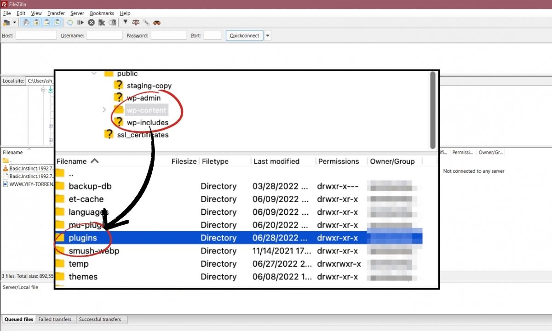The image size is (552, 331).
Task: Open filename filters
Action: pyautogui.click(x=125, y=23)
